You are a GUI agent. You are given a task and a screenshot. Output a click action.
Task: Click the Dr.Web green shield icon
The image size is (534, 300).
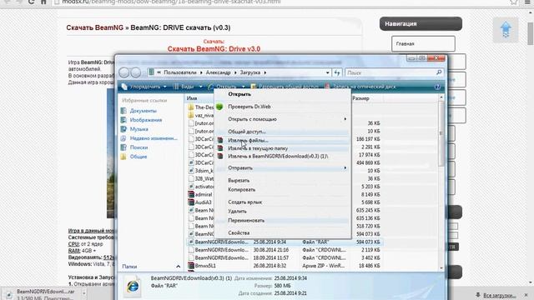click(x=219, y=107)
